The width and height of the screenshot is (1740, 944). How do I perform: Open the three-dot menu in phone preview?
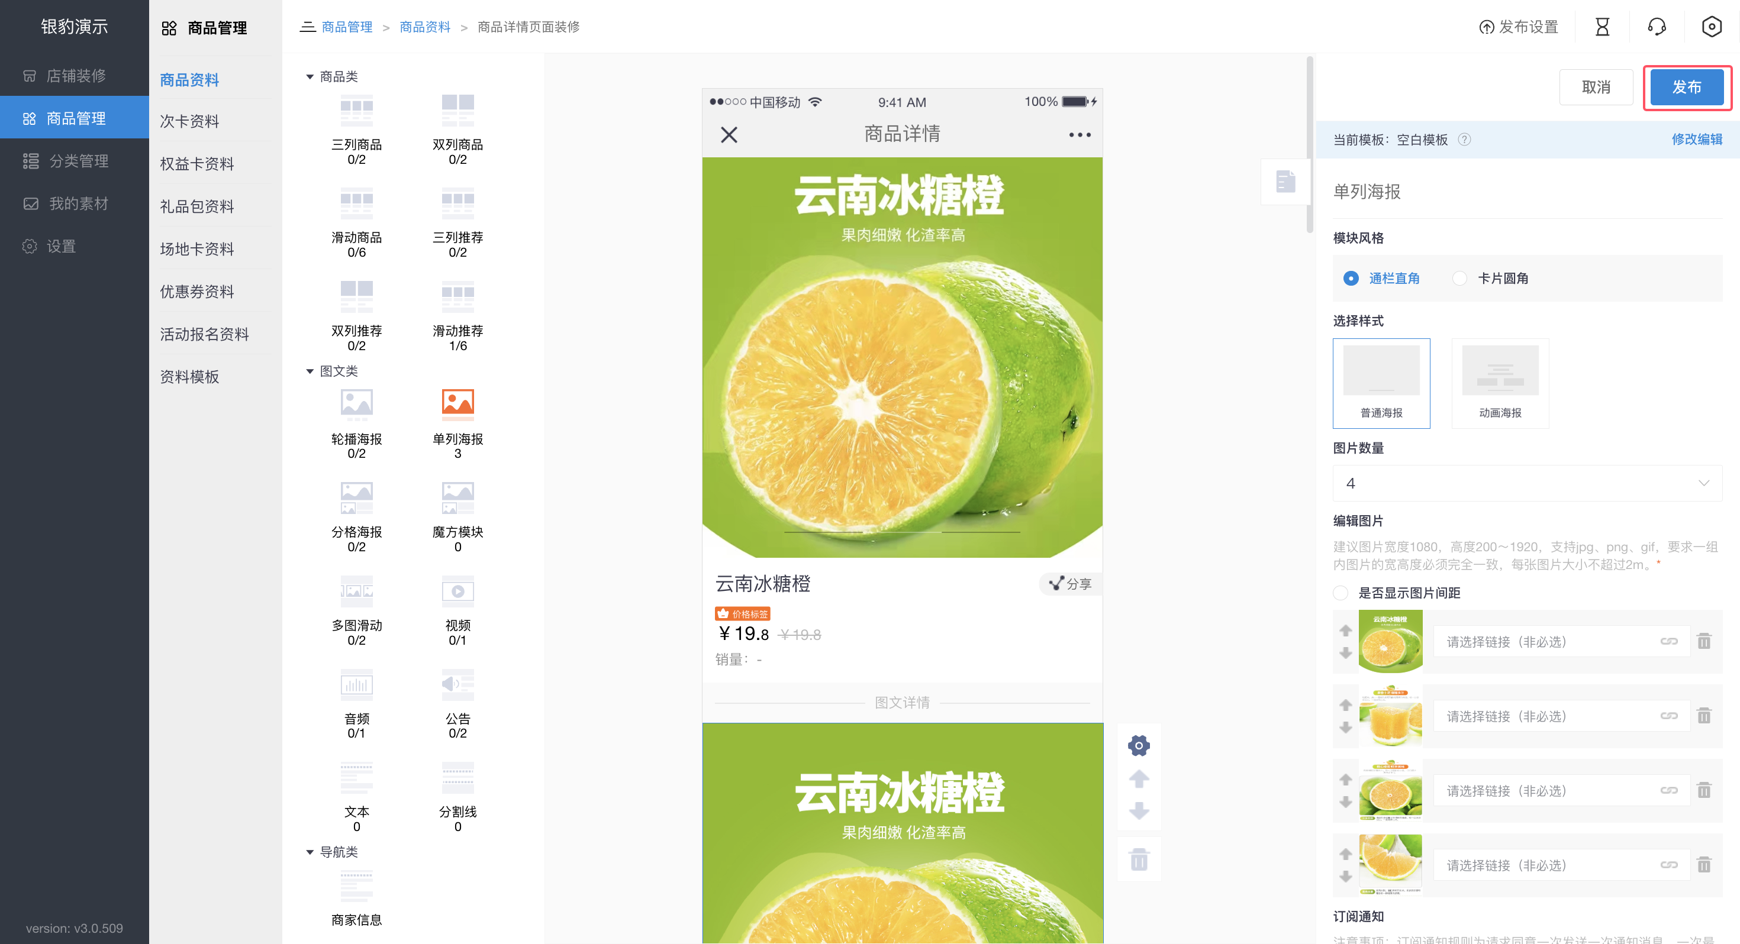click(1080, 134)
